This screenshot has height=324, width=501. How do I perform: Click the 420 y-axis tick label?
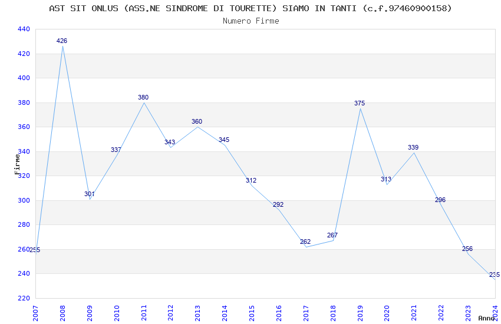(24, 54)
